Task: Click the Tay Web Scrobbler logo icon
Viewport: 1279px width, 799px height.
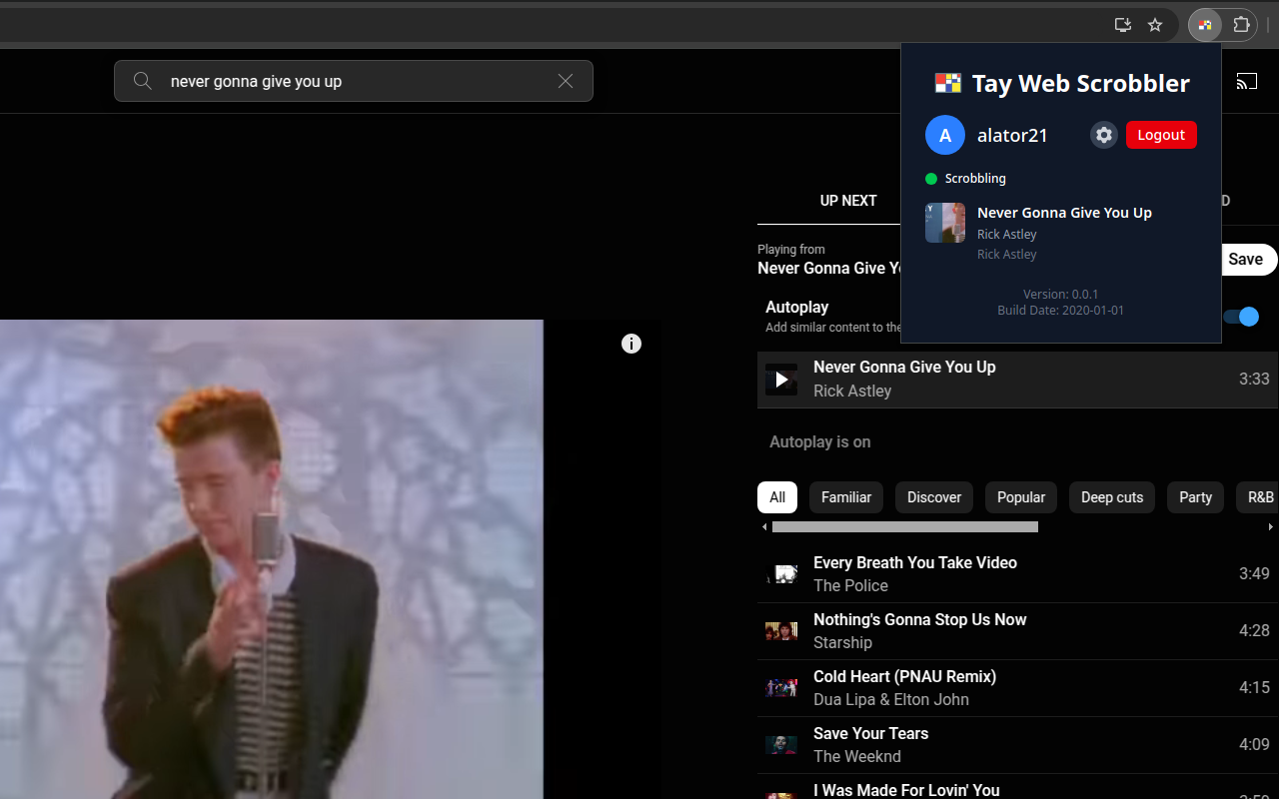Action: (x=947, y=83)
